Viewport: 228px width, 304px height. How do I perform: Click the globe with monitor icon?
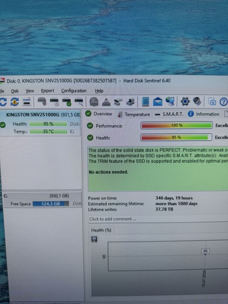point(170,101)
